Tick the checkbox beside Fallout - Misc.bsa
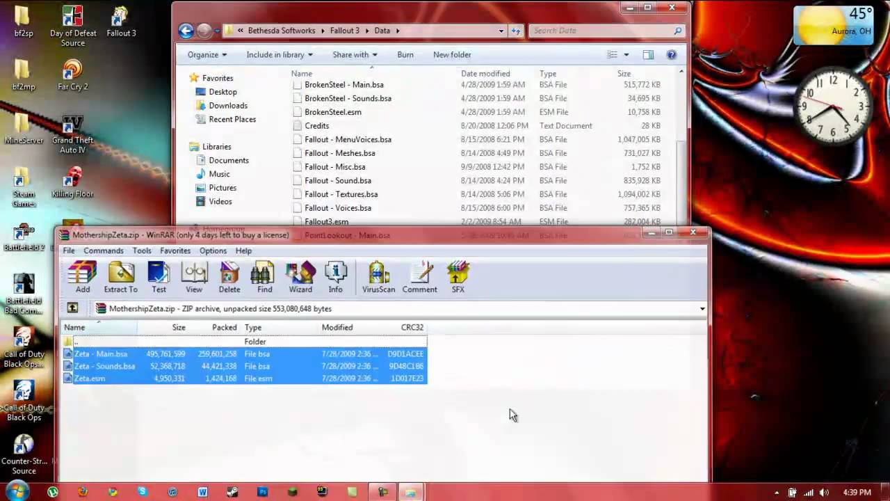Viewport: 890px width, 501px height. pos(297,167)
